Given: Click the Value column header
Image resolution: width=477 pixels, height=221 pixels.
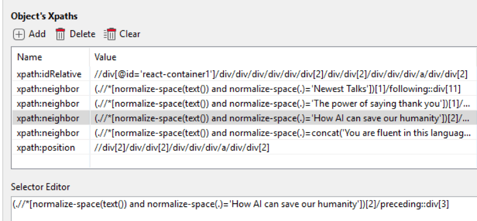Looking at the screenshot, I should point(105,57).
